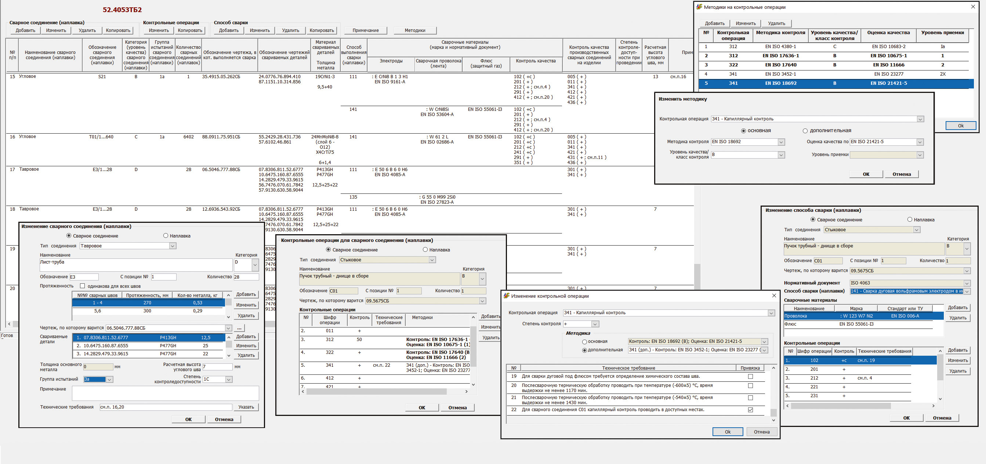Select the 'дополнительная' radio in 'Изменить методику'
986x464 pixels.
tap(805, 131)
